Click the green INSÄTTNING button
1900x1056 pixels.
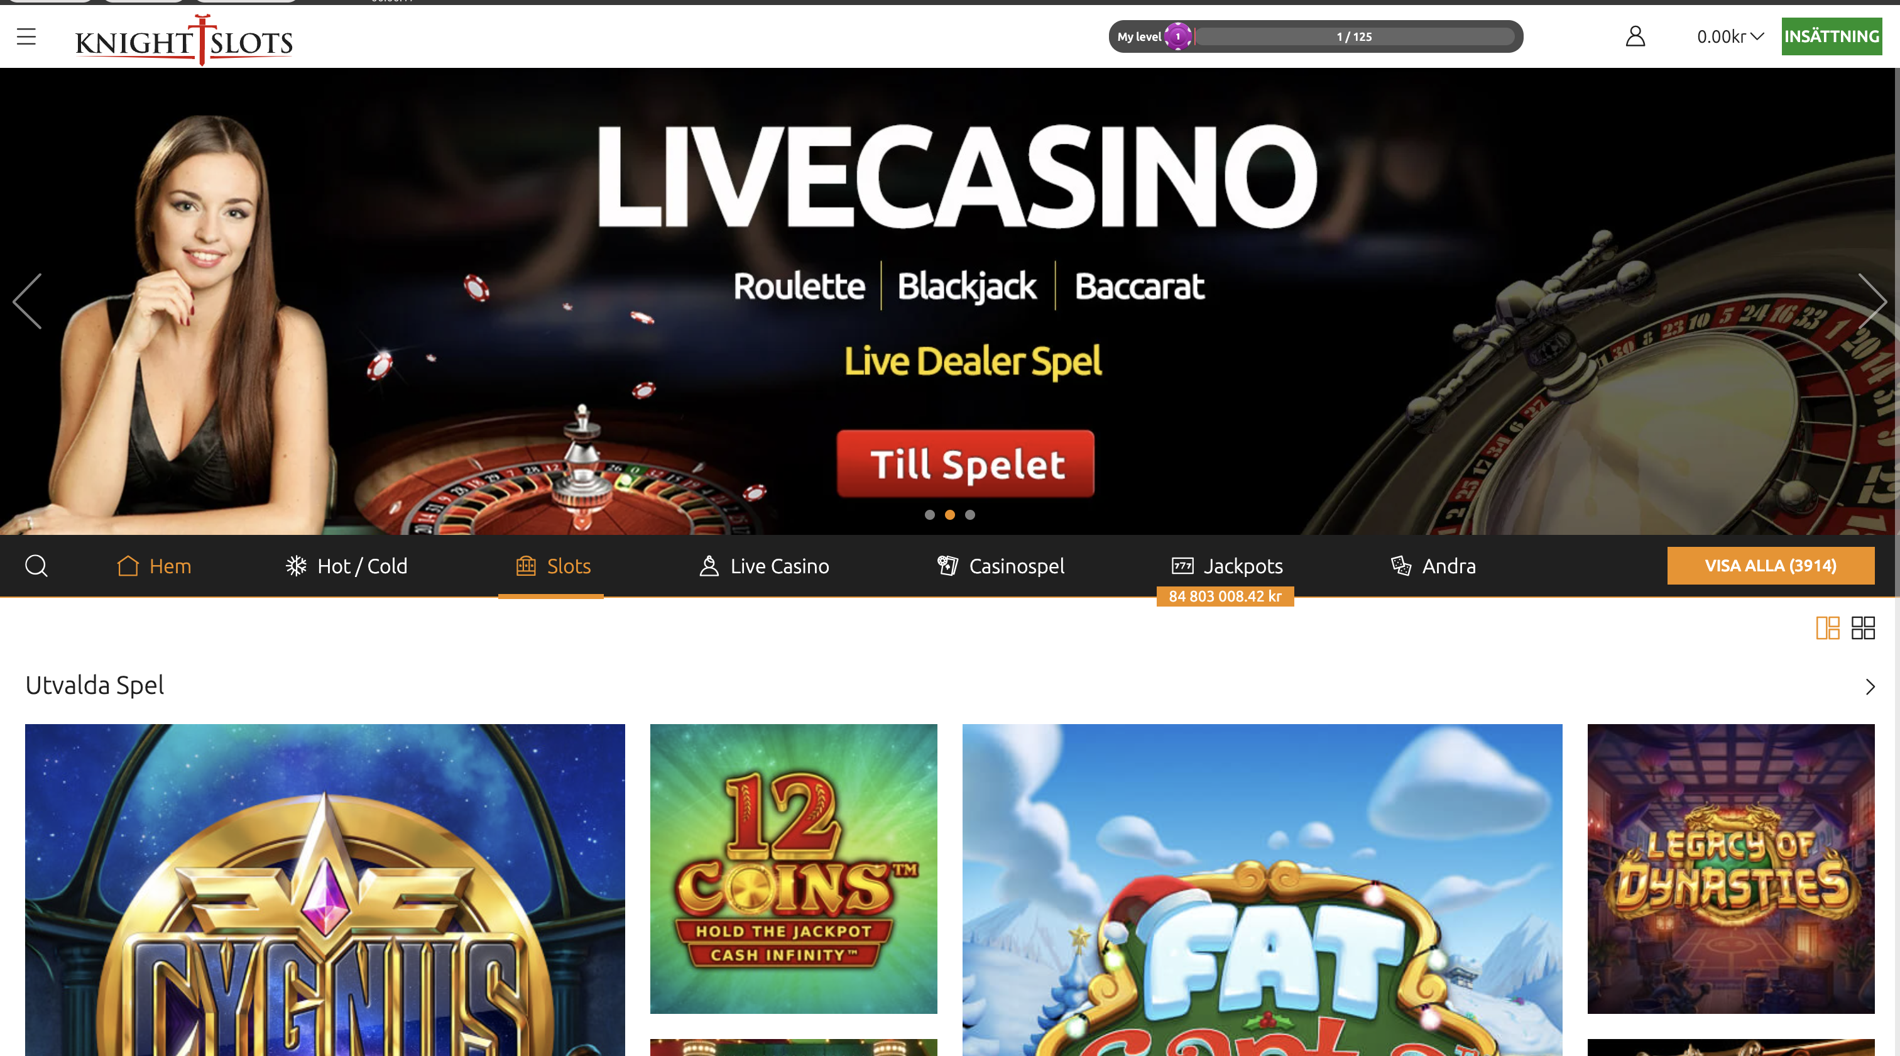click(1832, 36)
